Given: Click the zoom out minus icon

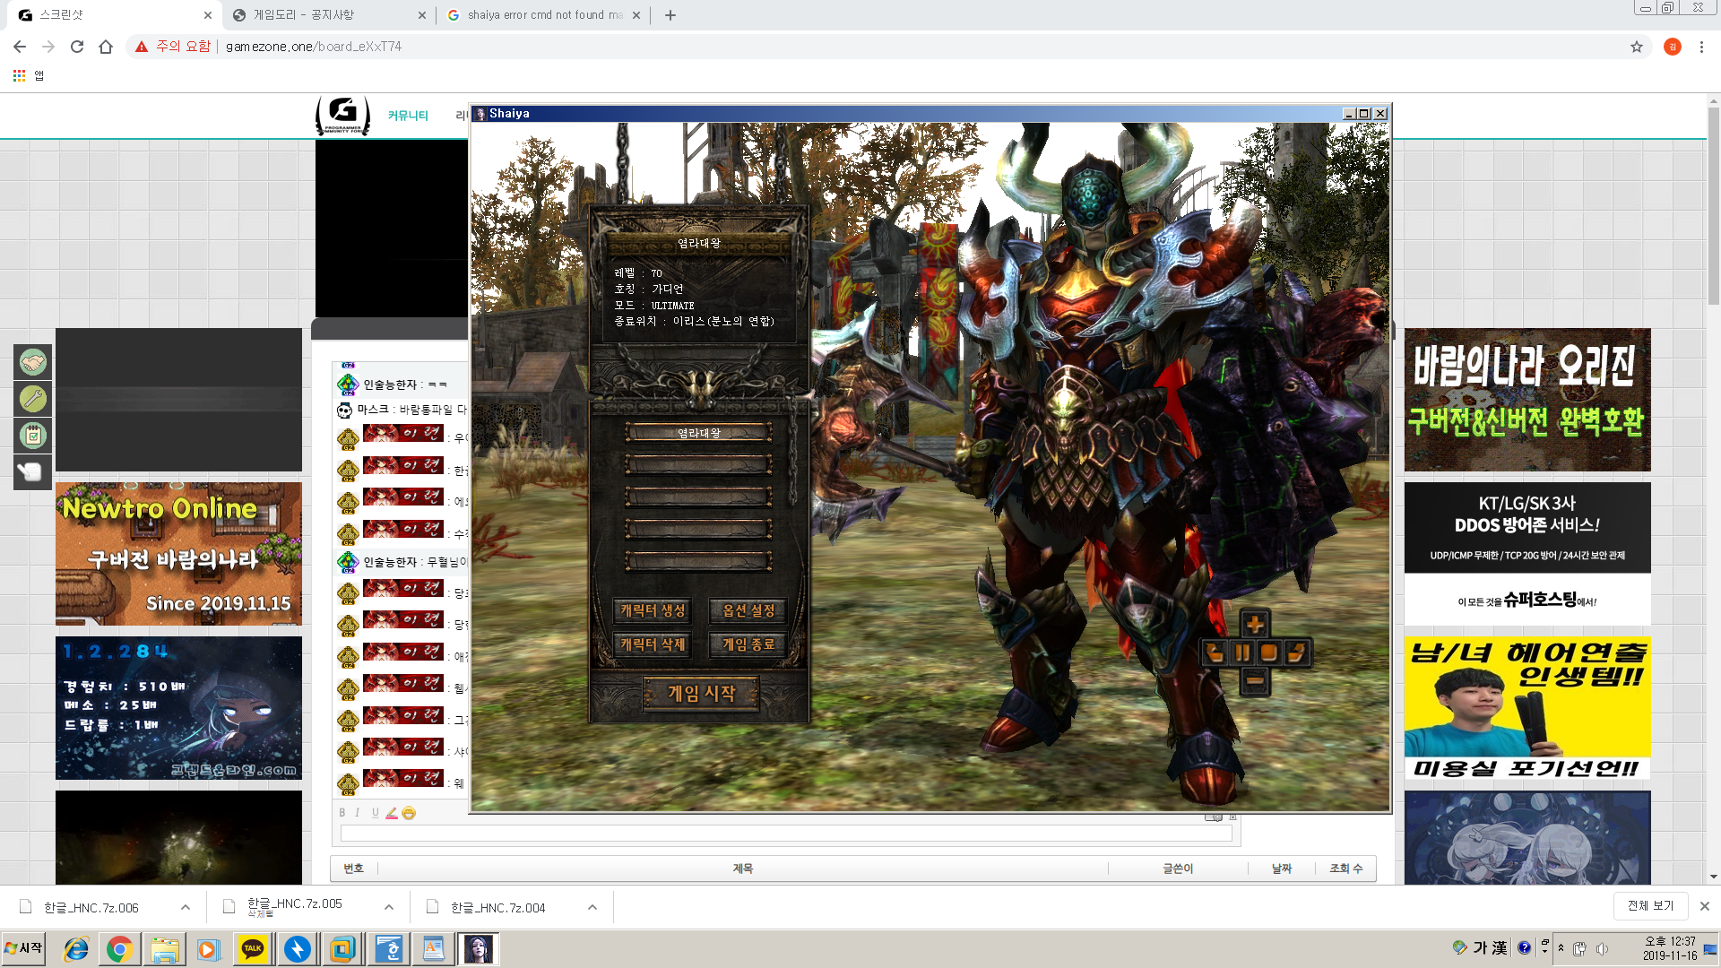Looking at the screenshot, I should click(1255, 681).
